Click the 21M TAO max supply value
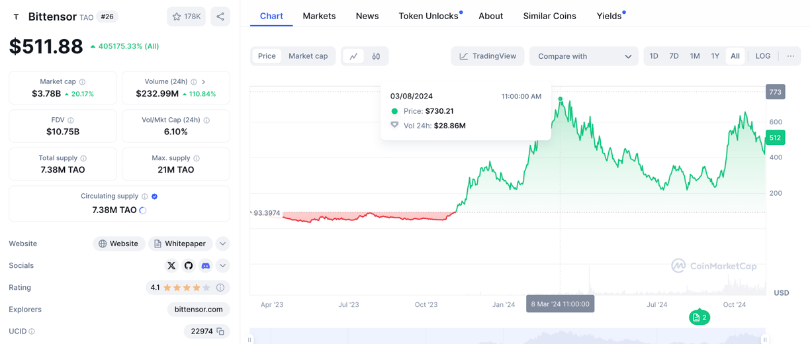Viewport: 810px width, 344px height. pyautogui.click(x=176, y=170)
